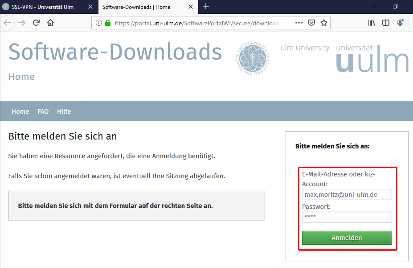
Task: Click text Falls Sie schon angemeldet waren
Action: 117,176
